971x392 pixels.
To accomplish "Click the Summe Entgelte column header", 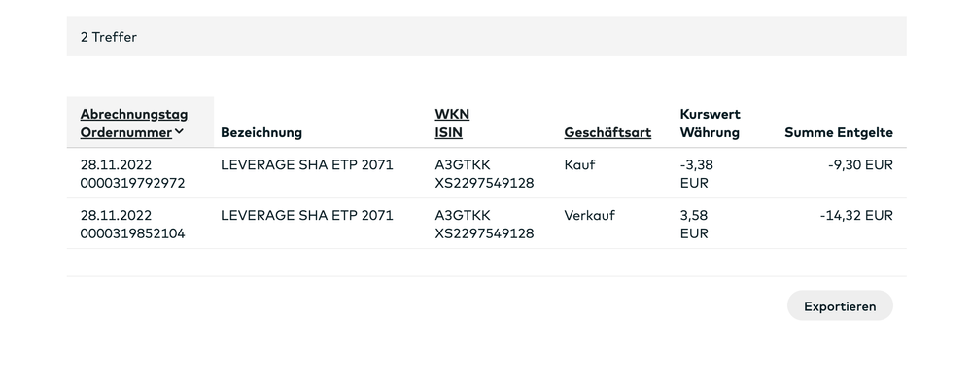I will tap(838, 132).
